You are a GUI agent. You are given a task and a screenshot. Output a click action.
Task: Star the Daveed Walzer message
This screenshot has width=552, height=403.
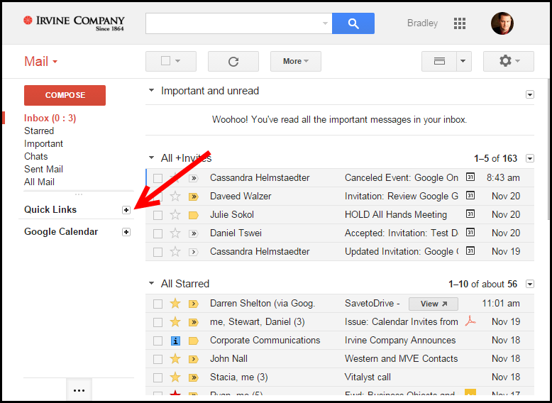pos(175,196)
